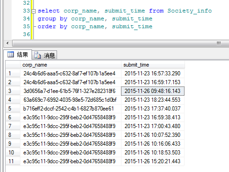Select row header number 7
This screenshot has height=172, width=229.
click(x=13, y=126)
